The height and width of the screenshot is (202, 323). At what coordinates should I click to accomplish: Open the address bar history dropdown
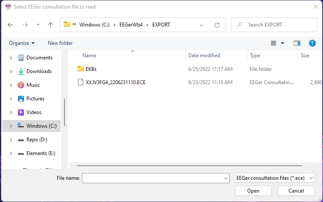coord(201,25)
